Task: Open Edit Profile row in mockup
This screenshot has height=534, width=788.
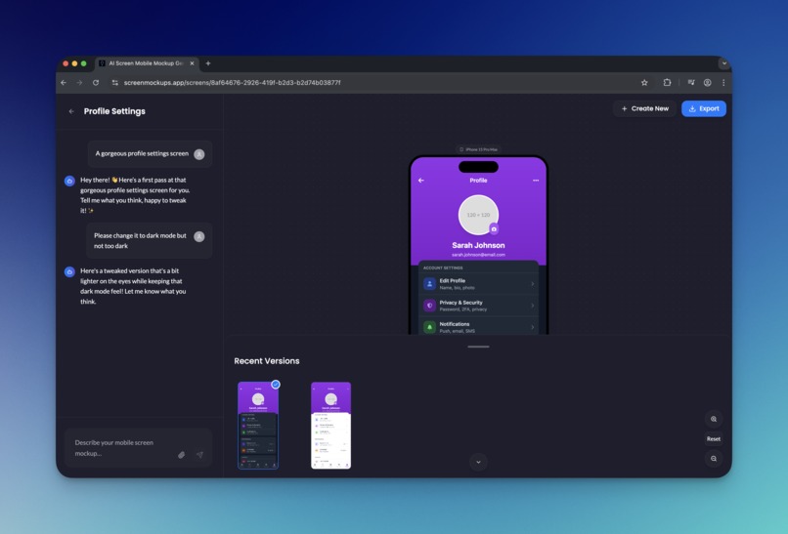Action: (478, 284)
